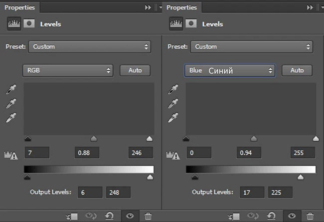The height and width of the screenshot is (222, 324).
Task: Click input white slider in right panel
Action: [x=316, y=138]
